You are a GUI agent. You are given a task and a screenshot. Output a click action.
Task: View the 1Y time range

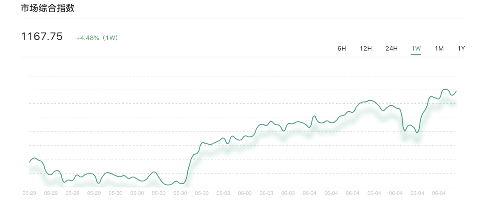point(461,49)
